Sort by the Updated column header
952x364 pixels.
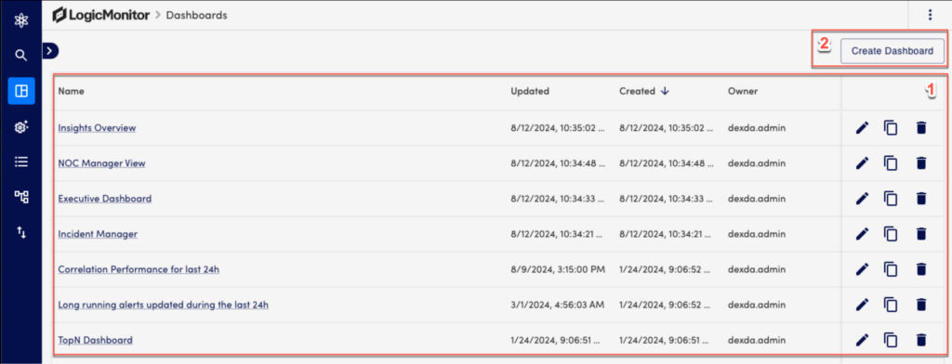[x=529, y=92]
